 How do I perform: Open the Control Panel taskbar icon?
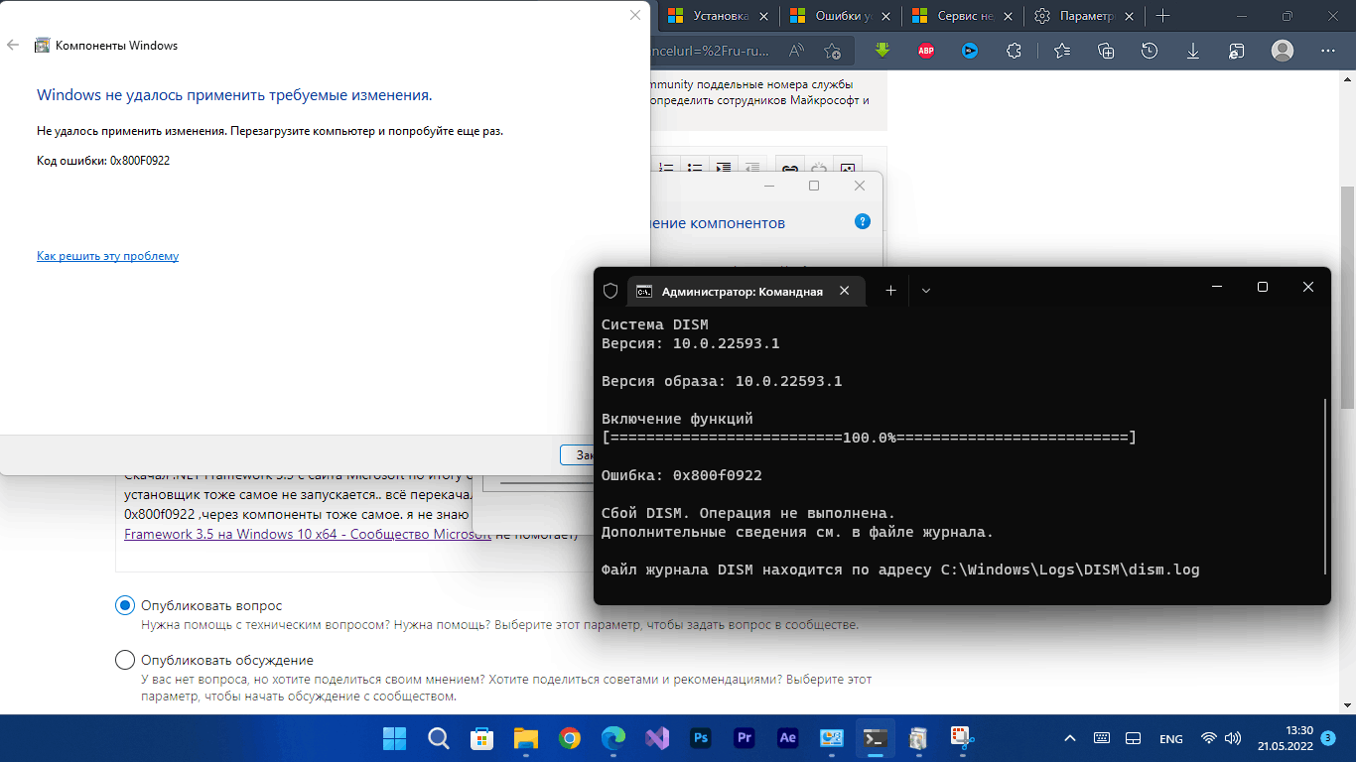[831, 738]
